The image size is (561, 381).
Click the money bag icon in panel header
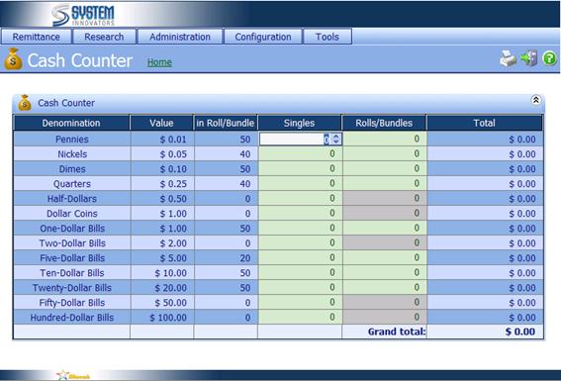click(25, 103)
